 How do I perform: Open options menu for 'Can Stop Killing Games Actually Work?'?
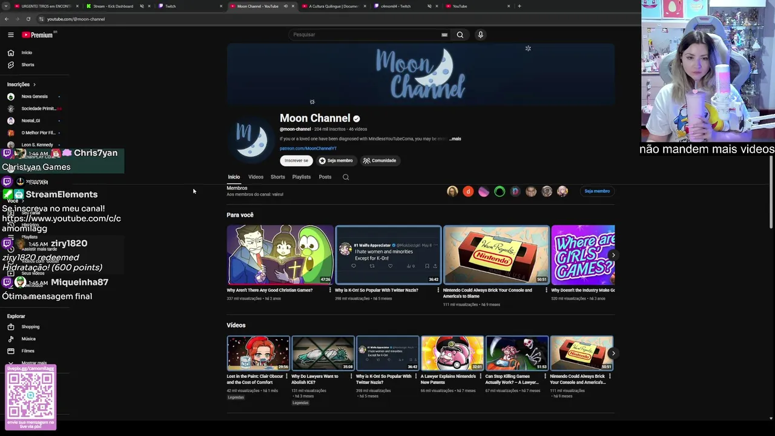[546, 376]
